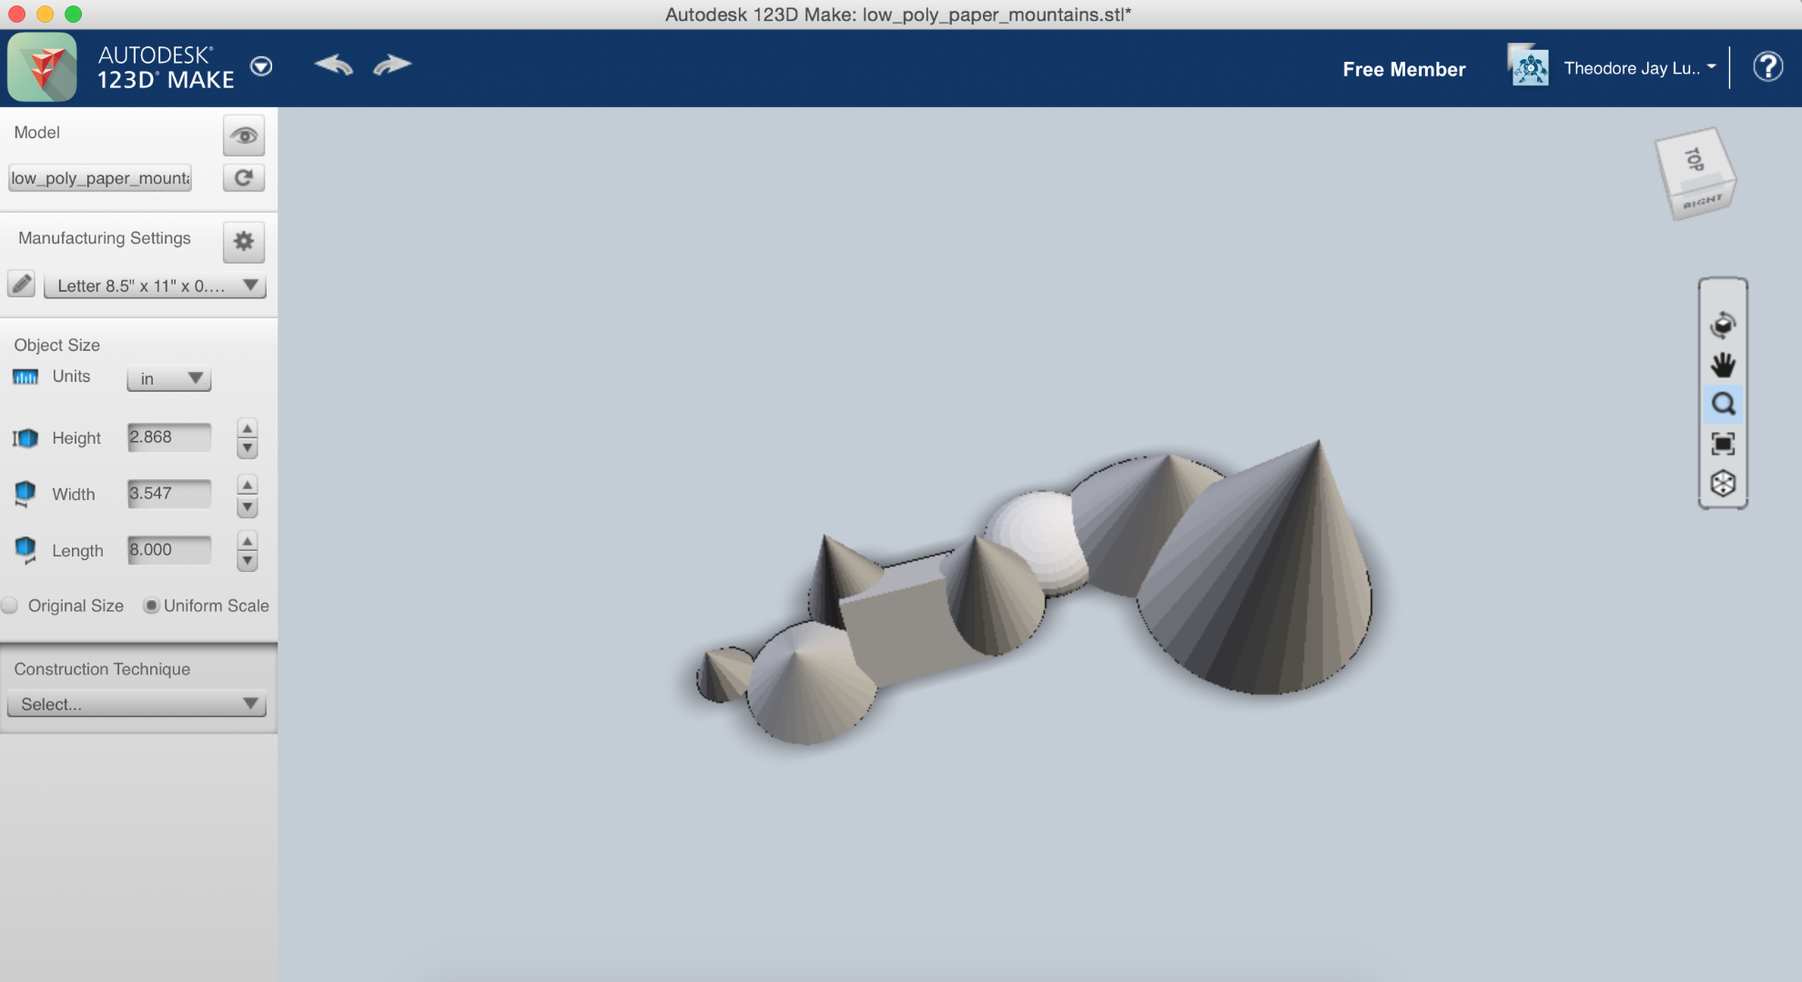This screenshot has height=982, width=1802.
Task: Open the help question mark
Action: [x=1767, y=66]
